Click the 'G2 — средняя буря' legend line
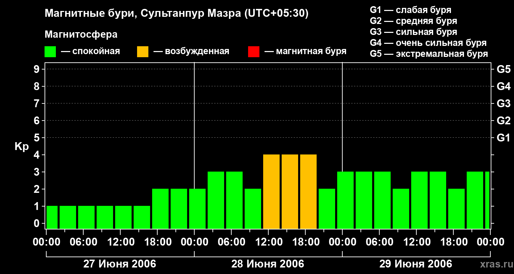This screenshot has height=274, width=514. point(414,21)
